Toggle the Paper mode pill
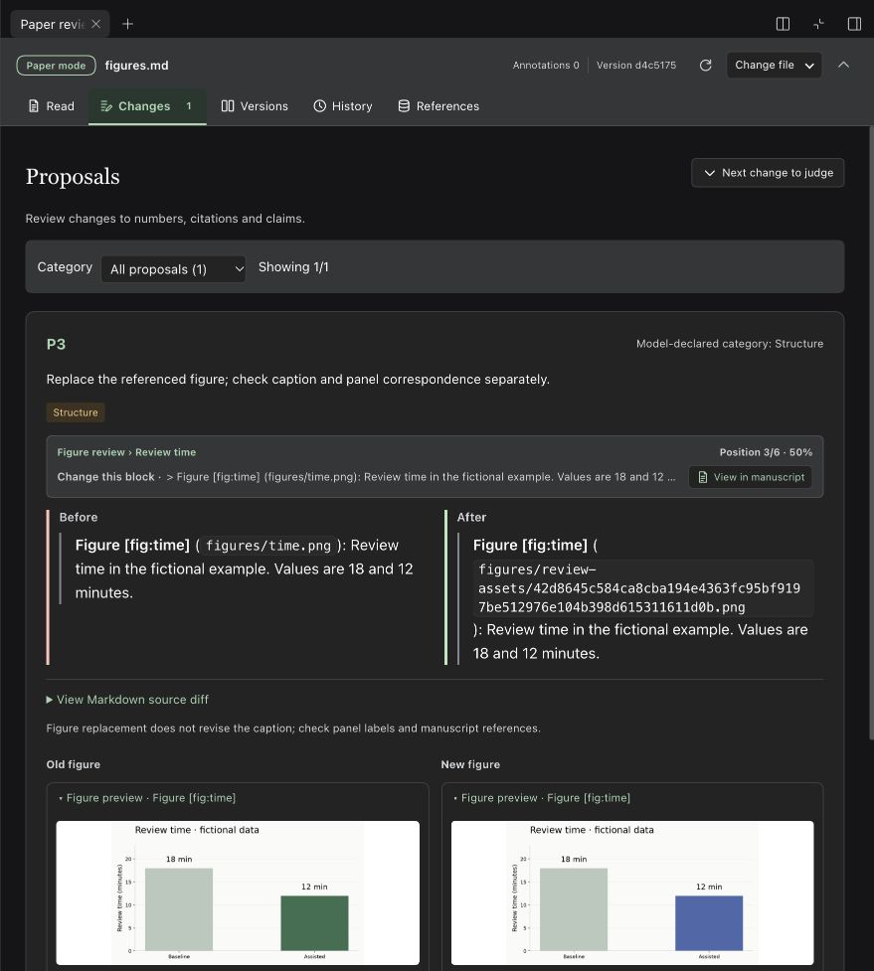This screenshot has height=971, width=874. [x=56, y=65]
